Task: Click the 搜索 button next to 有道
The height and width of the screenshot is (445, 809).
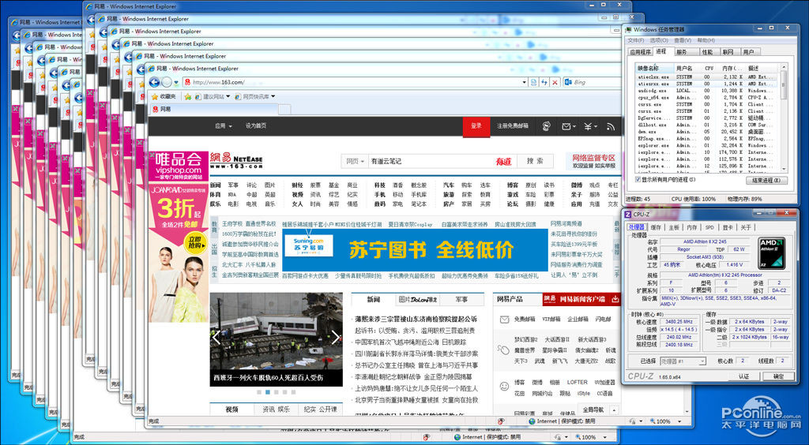Action: (535, 161)
